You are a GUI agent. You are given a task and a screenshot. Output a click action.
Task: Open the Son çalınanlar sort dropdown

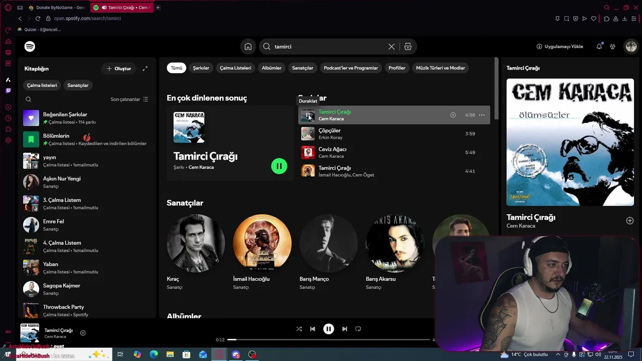click(129, 99)
